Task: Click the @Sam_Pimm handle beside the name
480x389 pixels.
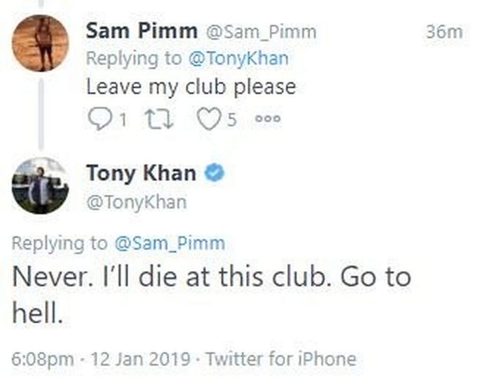Action: [x=261, y=32]
